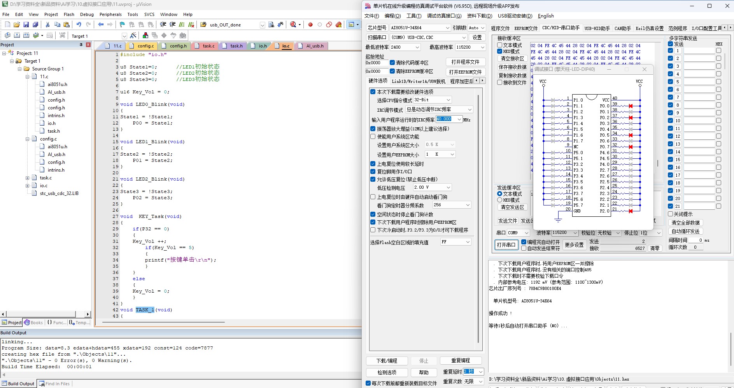Click the Save icon in µVision toolbar
734x388 pixels.
click(x=26, y=25)
